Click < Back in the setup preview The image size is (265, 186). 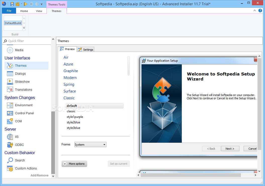[x=211, y=149]
